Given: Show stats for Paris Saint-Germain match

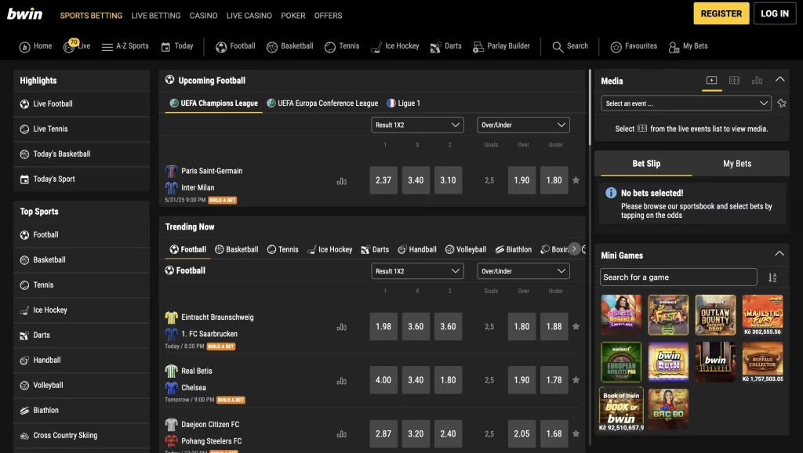Looking at the screenshot, I should point(342,181).
